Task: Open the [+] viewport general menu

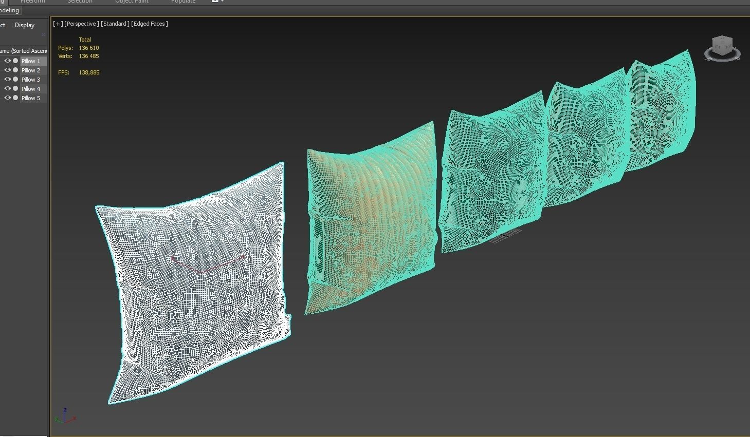Action: [58, 24]
